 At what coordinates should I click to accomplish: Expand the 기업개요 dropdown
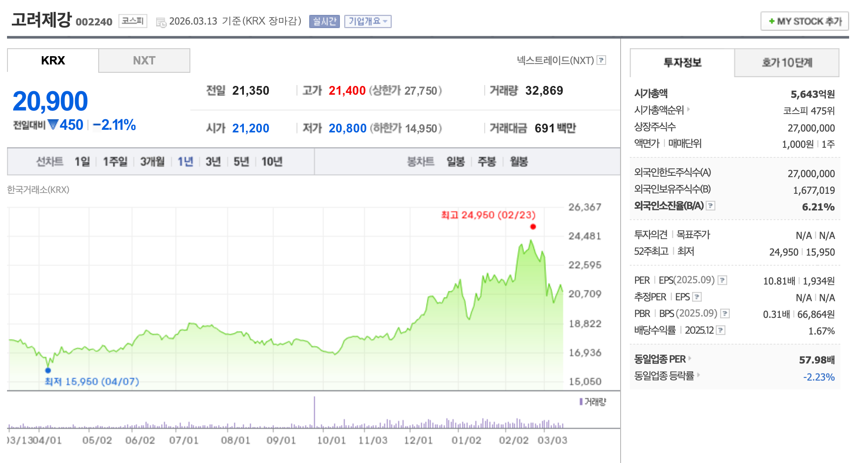coord(368,21)
